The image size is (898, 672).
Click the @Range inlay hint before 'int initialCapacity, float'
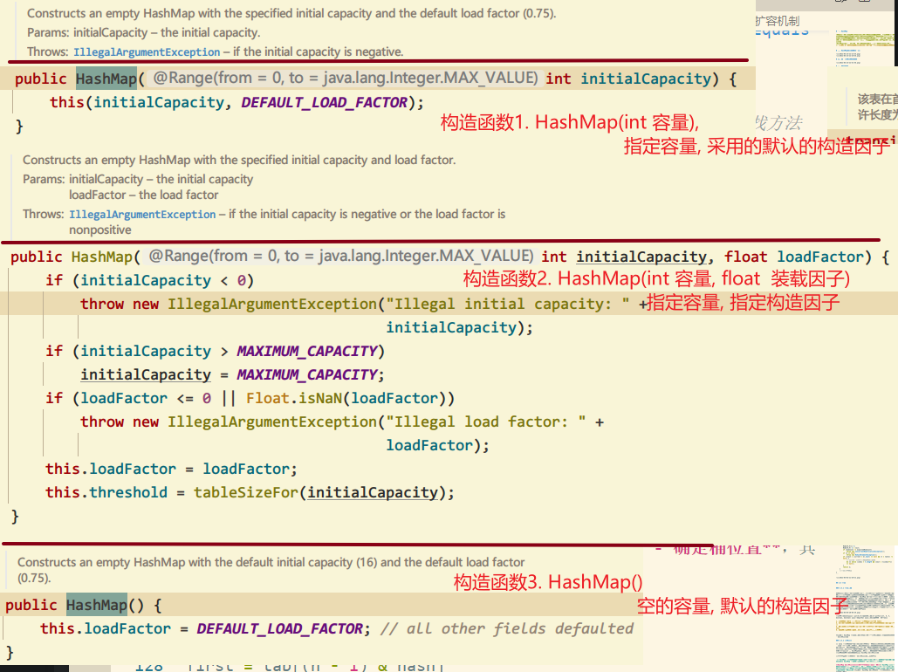pyautogui.click(x=341, y=256)
